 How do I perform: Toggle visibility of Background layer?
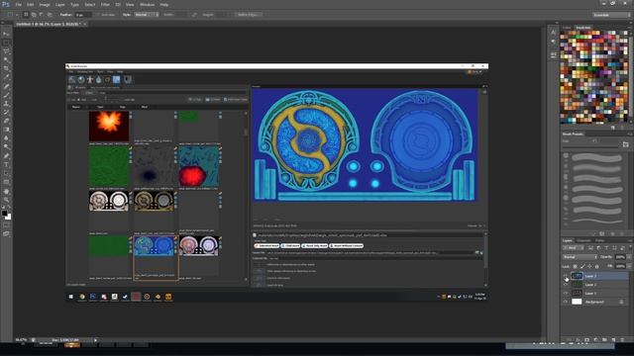(566, 302)
